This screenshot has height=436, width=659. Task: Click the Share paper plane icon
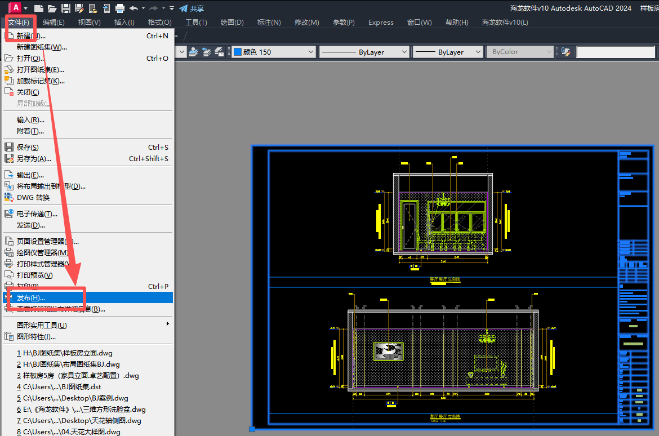point(183,8)
